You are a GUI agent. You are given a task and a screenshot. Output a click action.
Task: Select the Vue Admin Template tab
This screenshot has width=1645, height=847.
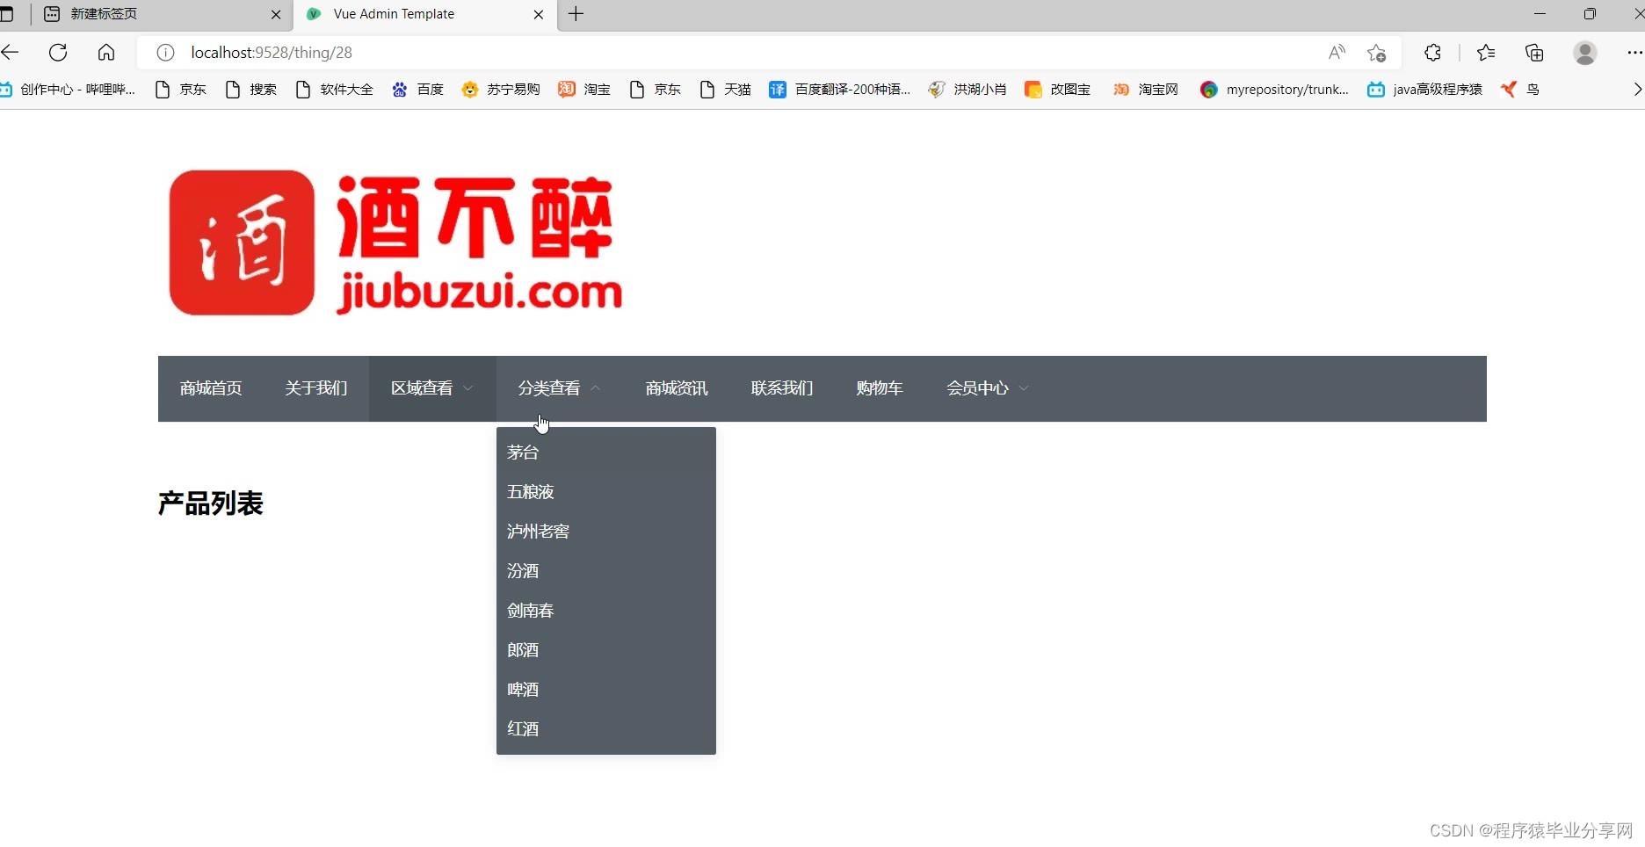(x=426, y=14)
